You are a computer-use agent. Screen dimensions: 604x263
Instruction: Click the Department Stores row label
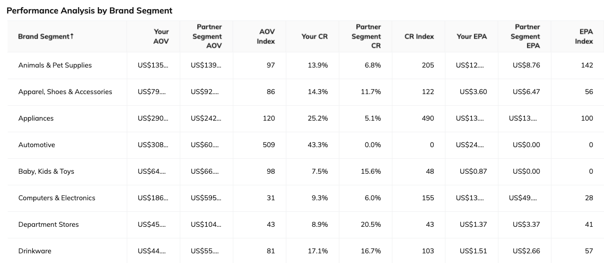click(x=48, y=224)
